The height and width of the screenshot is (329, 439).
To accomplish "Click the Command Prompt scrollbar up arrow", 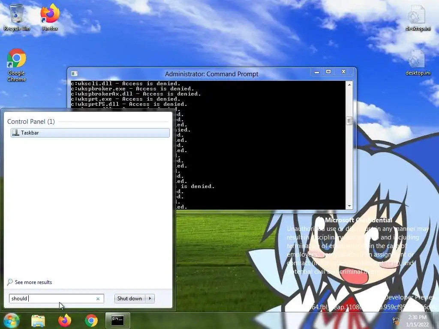I will click(x=349, y=84).
